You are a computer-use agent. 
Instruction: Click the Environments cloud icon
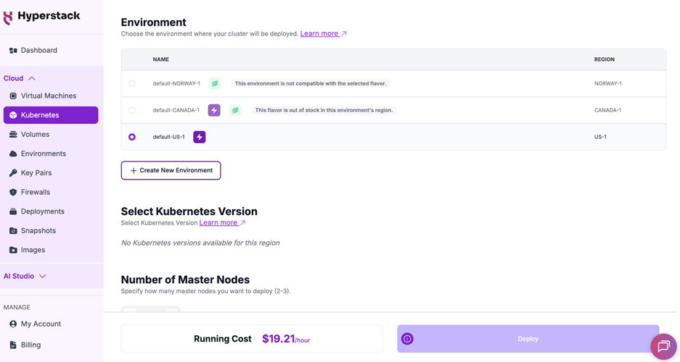pos(13,153)
